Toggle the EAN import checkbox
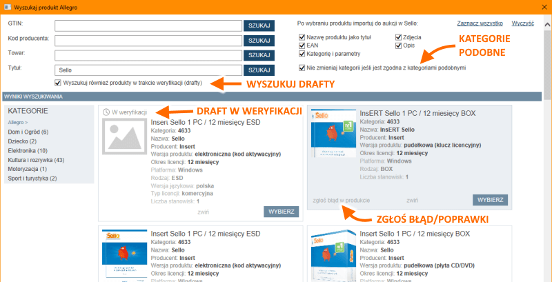 click(x=302, y=46)
